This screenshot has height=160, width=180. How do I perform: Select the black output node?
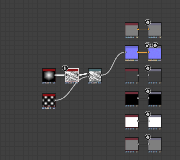point(155,98)
